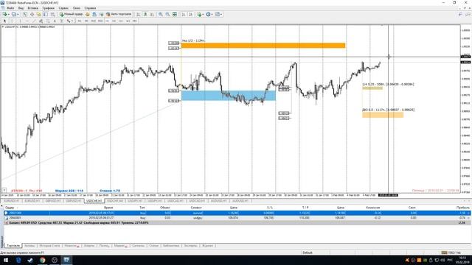The height and width of the screenshot is (265, 472).
Task: Select the orange zone rectangle on chart
Action: pos(263,46)
